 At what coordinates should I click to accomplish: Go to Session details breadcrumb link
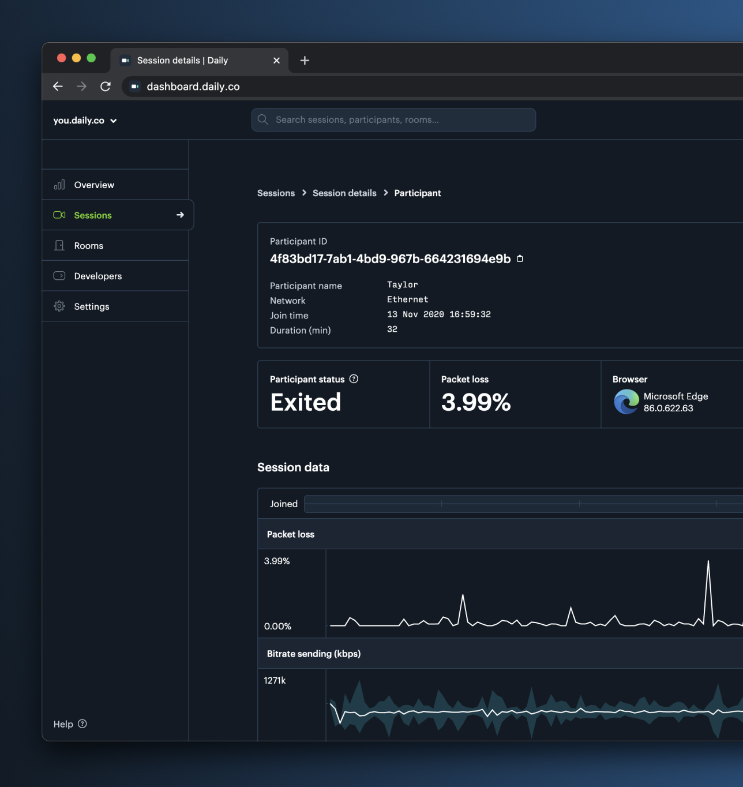coord(344,193)
